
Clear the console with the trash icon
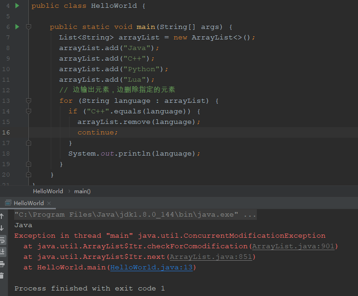pyautogui.click(x=2, y=276)
